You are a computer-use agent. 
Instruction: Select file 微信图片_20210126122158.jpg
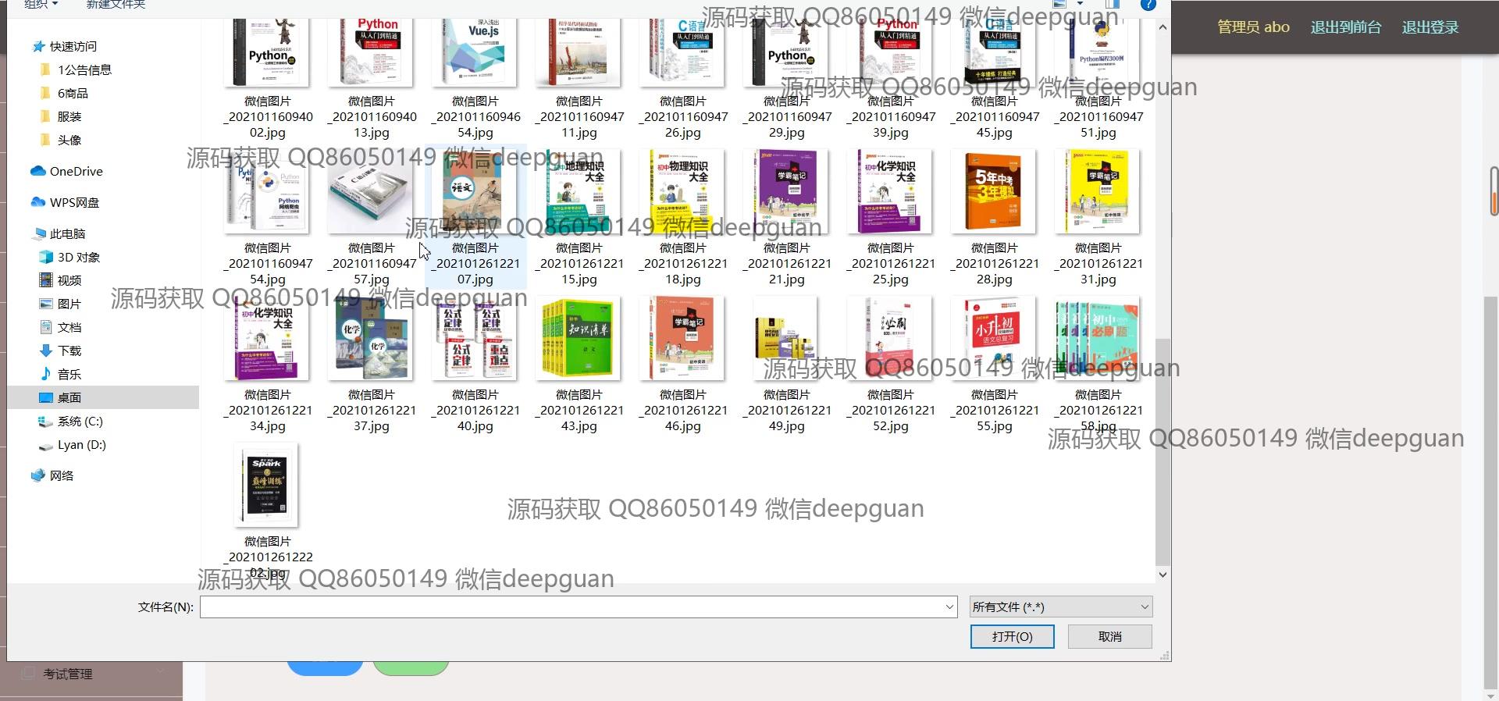[1098, 364]
